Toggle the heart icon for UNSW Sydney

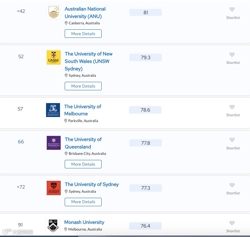coord(232,54)
